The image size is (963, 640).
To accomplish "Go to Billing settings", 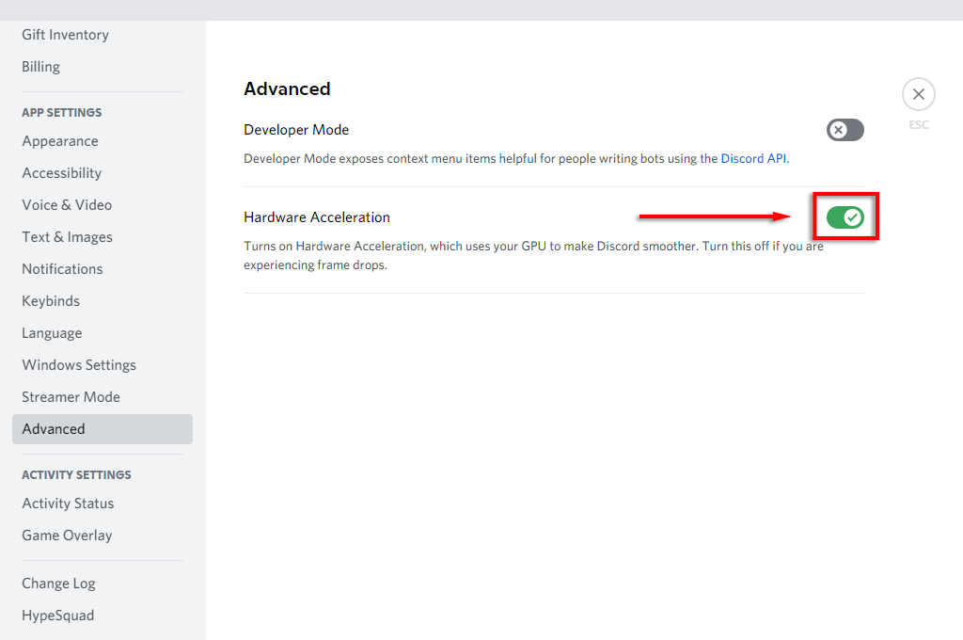I will point(41,67).
